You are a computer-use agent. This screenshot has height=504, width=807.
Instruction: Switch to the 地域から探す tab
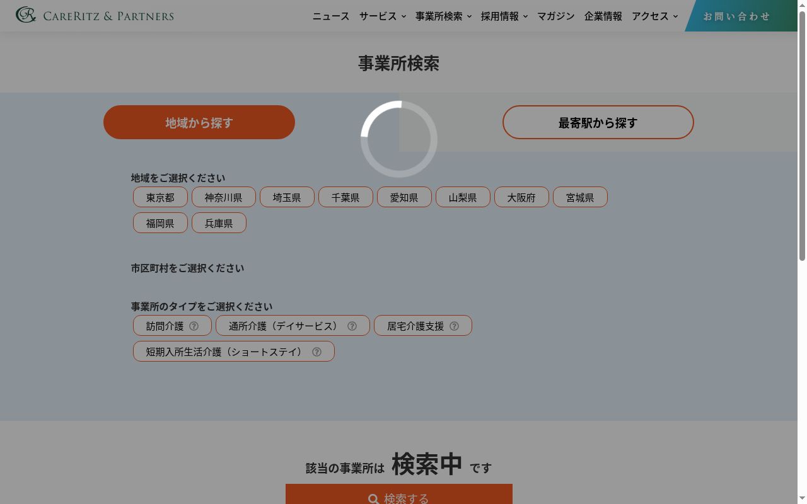pyautogui.click(x=199, y=122)
